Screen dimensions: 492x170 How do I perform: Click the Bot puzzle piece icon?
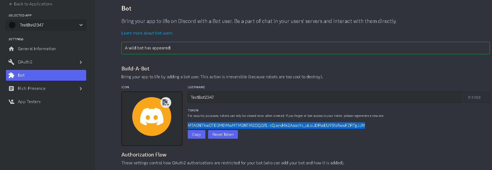point(11,75)
